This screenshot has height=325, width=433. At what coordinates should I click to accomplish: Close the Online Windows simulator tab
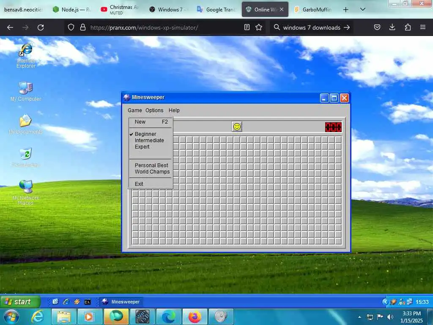coord(282,9)
